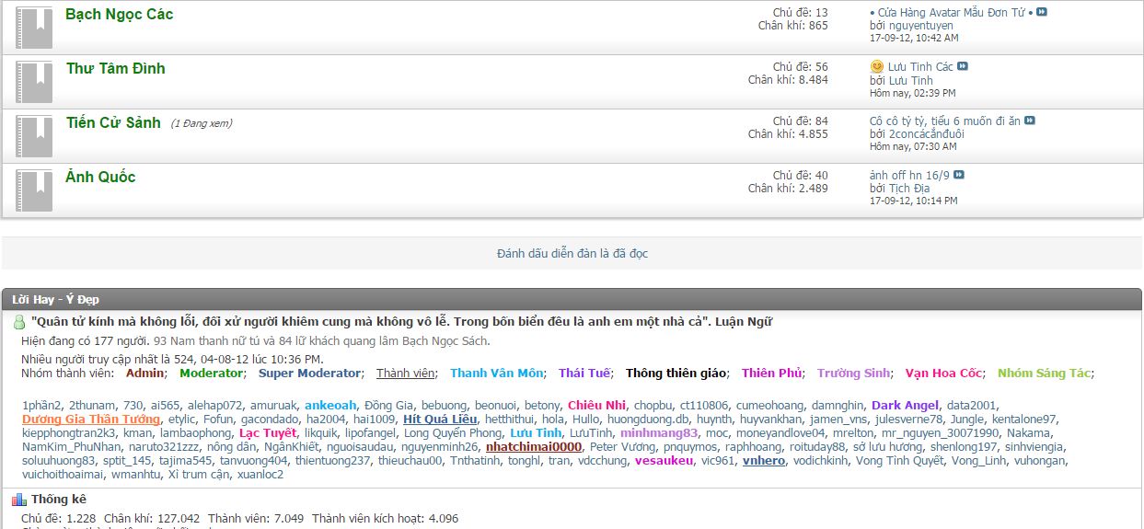
Task: Click the Bạch Ngọc Các forum status icon
Action: tap(34, 28)
